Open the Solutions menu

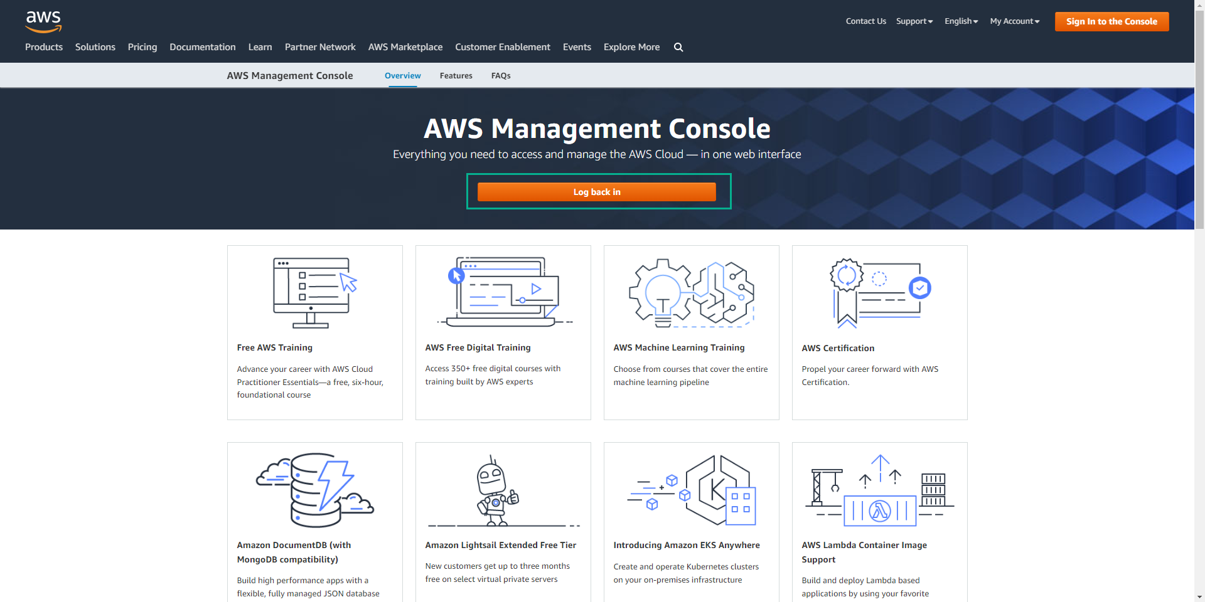click(95, 47)
